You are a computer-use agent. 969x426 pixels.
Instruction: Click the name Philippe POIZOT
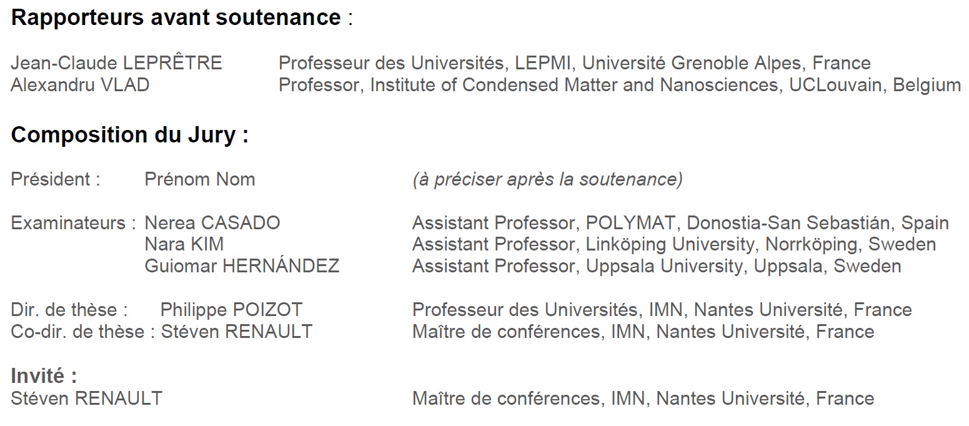[x=231, y=310]
